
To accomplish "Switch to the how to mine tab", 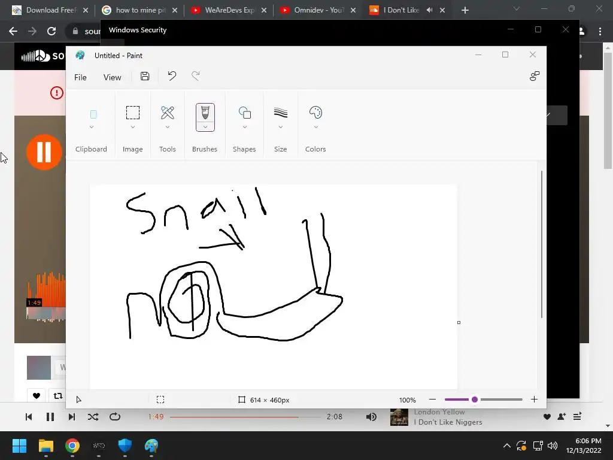I will pos(139,10).
